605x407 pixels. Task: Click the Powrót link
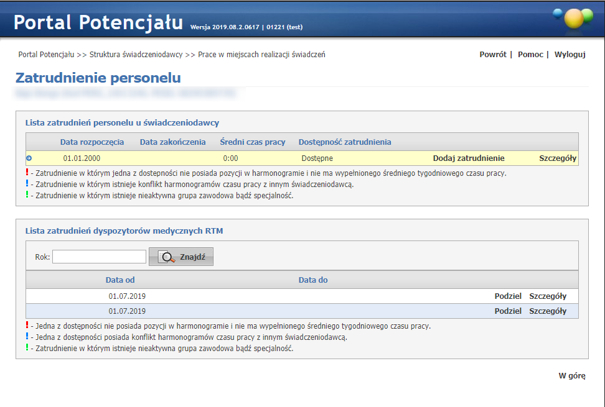coord(492,55)
